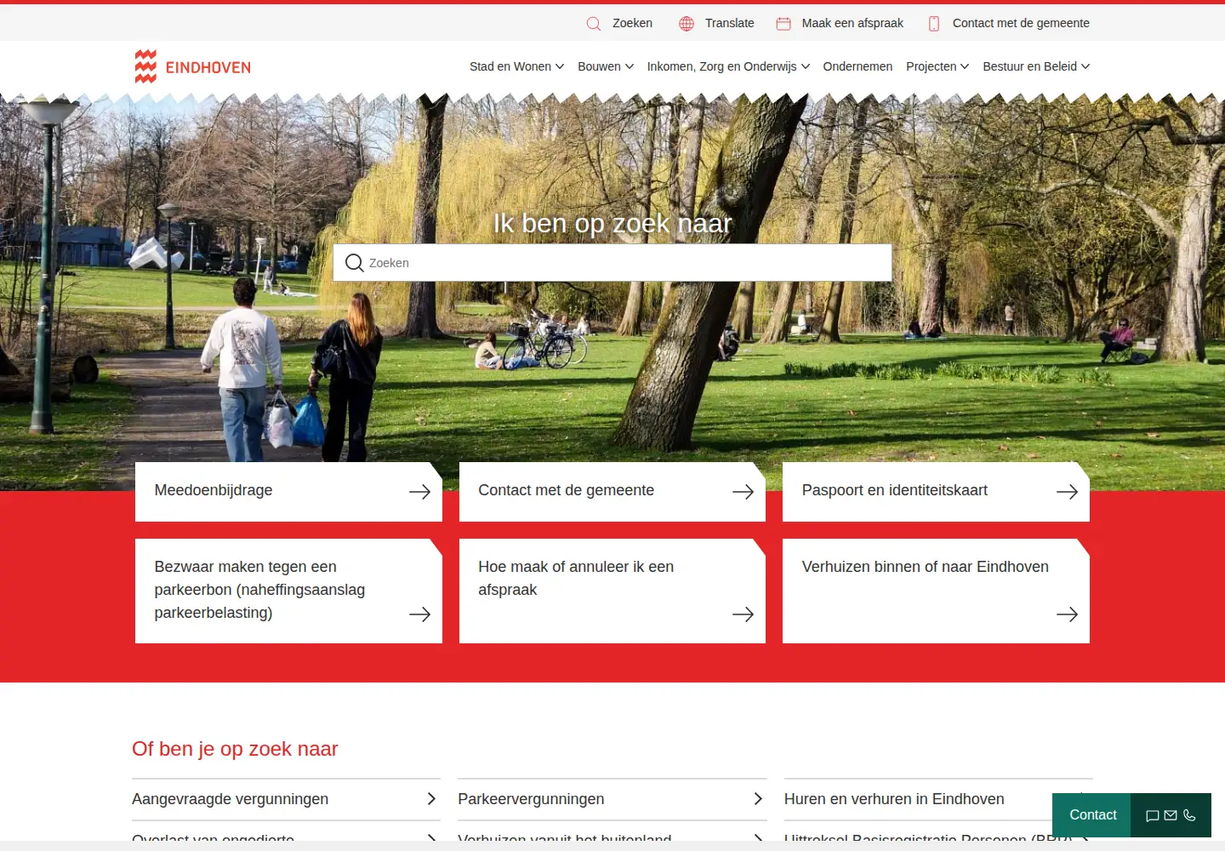Click the calendar icon for Maak een afspraak
1225x851 pixels.
tap(783, 24)
